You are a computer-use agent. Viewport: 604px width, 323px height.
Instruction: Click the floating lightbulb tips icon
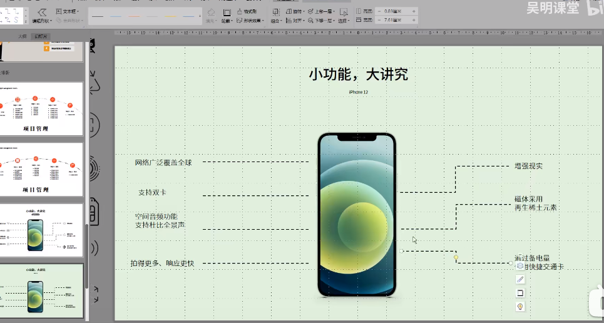pyautogui.click(x=520, y=307)
